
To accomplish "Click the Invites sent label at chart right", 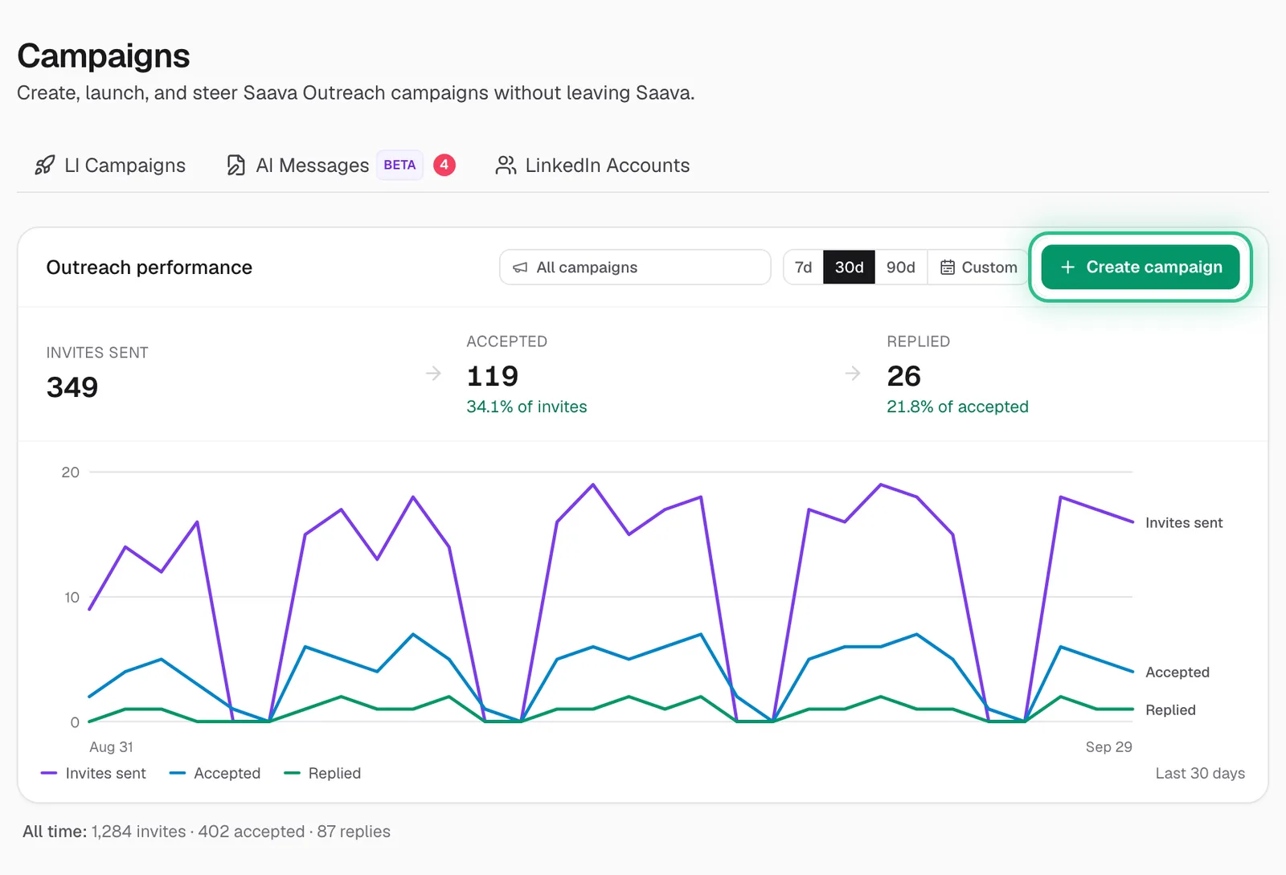I will pos(1184,523).
